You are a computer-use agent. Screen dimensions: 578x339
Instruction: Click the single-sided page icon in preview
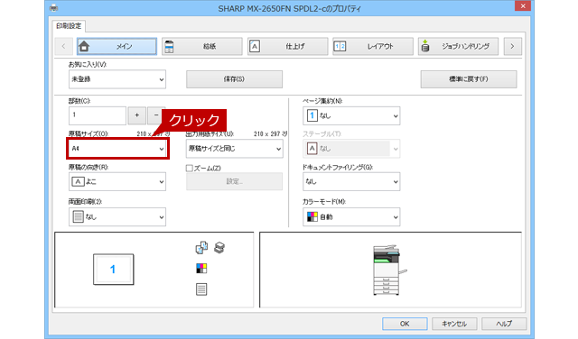coord(201,289)
